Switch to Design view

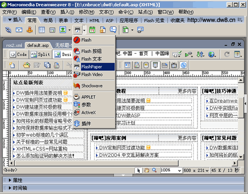tap(63, 55)
